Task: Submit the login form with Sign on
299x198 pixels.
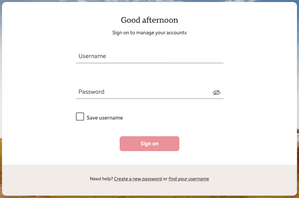Action: coord(149,144)
